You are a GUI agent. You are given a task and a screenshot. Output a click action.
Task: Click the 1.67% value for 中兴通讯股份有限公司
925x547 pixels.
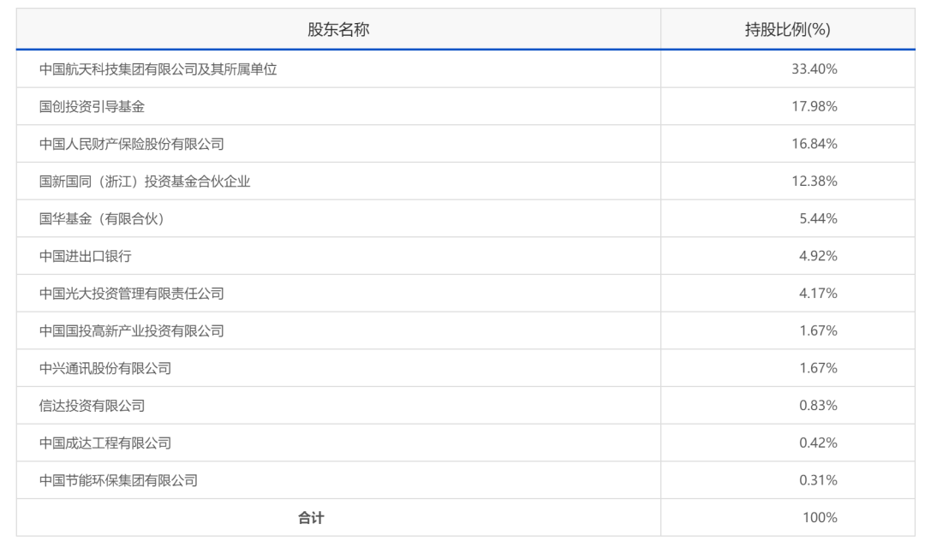tap(818, 369)
